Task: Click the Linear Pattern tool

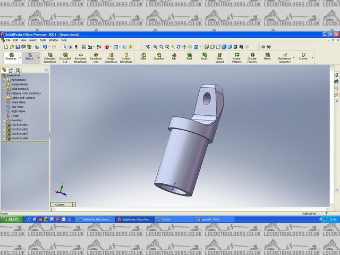Action: (236, 57)
